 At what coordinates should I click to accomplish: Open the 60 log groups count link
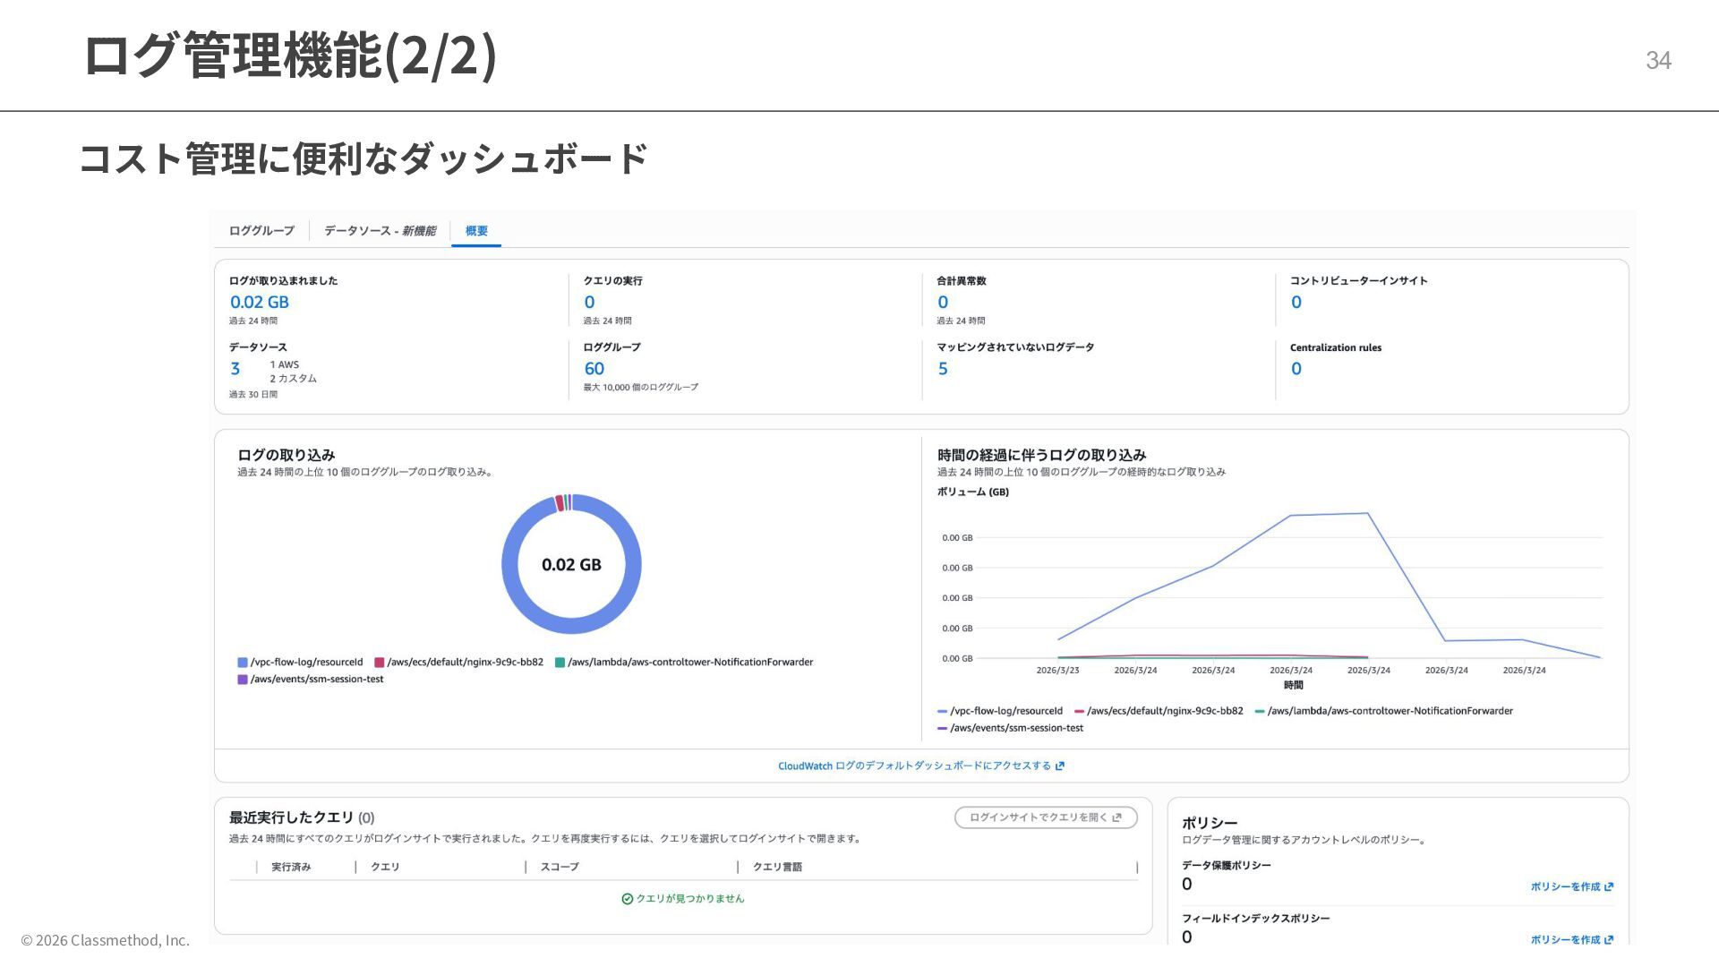[594, 369]
